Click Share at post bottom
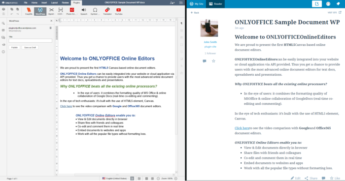Viewport: 345px width, 181px height. click(311, 178)
